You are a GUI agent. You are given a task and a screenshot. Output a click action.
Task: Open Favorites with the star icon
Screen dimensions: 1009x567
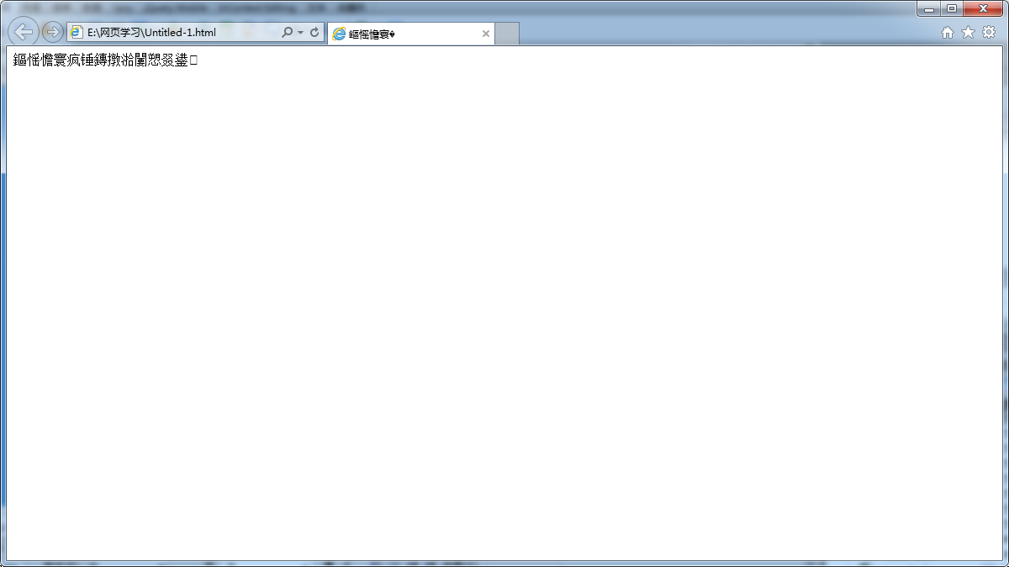pyautogui.click(x=968, y=33)
